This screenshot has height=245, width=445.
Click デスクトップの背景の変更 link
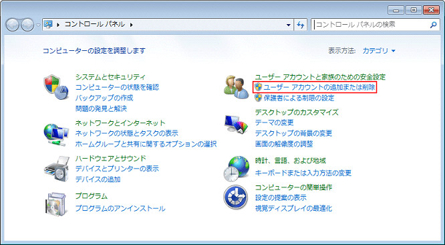click(x=293, y=133)
